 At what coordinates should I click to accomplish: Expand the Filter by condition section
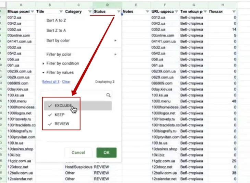coord(62,64)
